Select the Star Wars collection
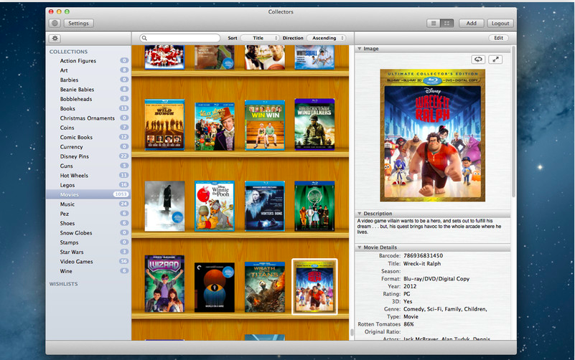Viewport: 575px width, 360px height. point(88,252)
